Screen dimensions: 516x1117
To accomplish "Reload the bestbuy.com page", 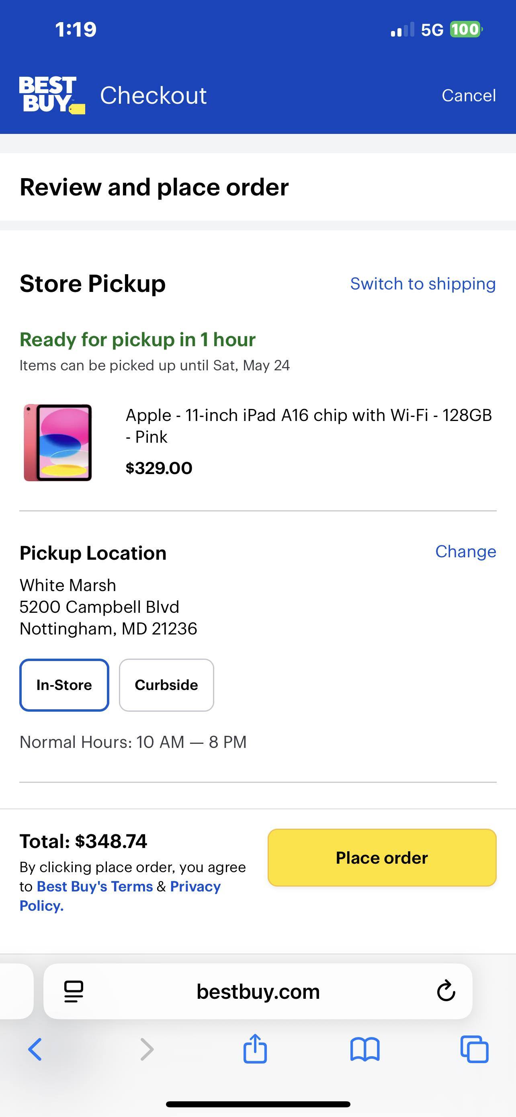I will tap(446, 991).
